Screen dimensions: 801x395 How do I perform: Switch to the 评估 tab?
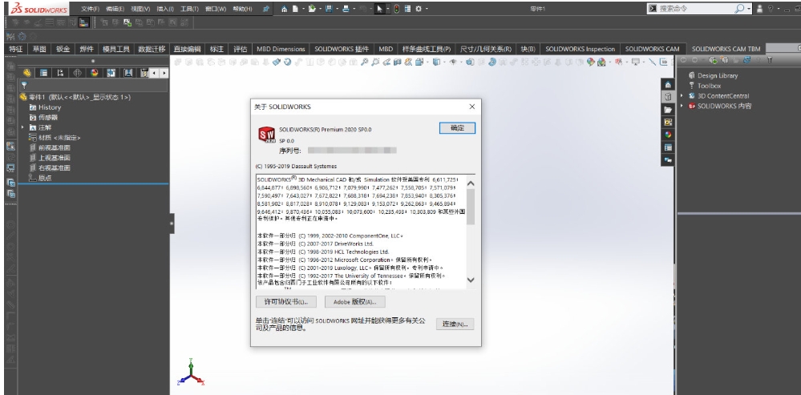coord(240,49)
